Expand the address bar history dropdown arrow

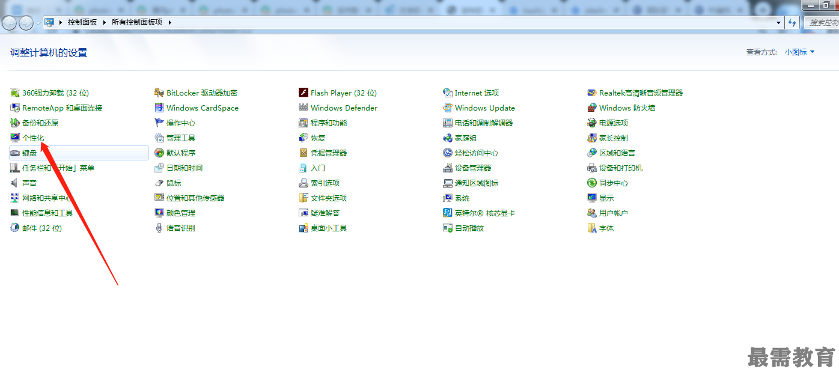[779, 22]
